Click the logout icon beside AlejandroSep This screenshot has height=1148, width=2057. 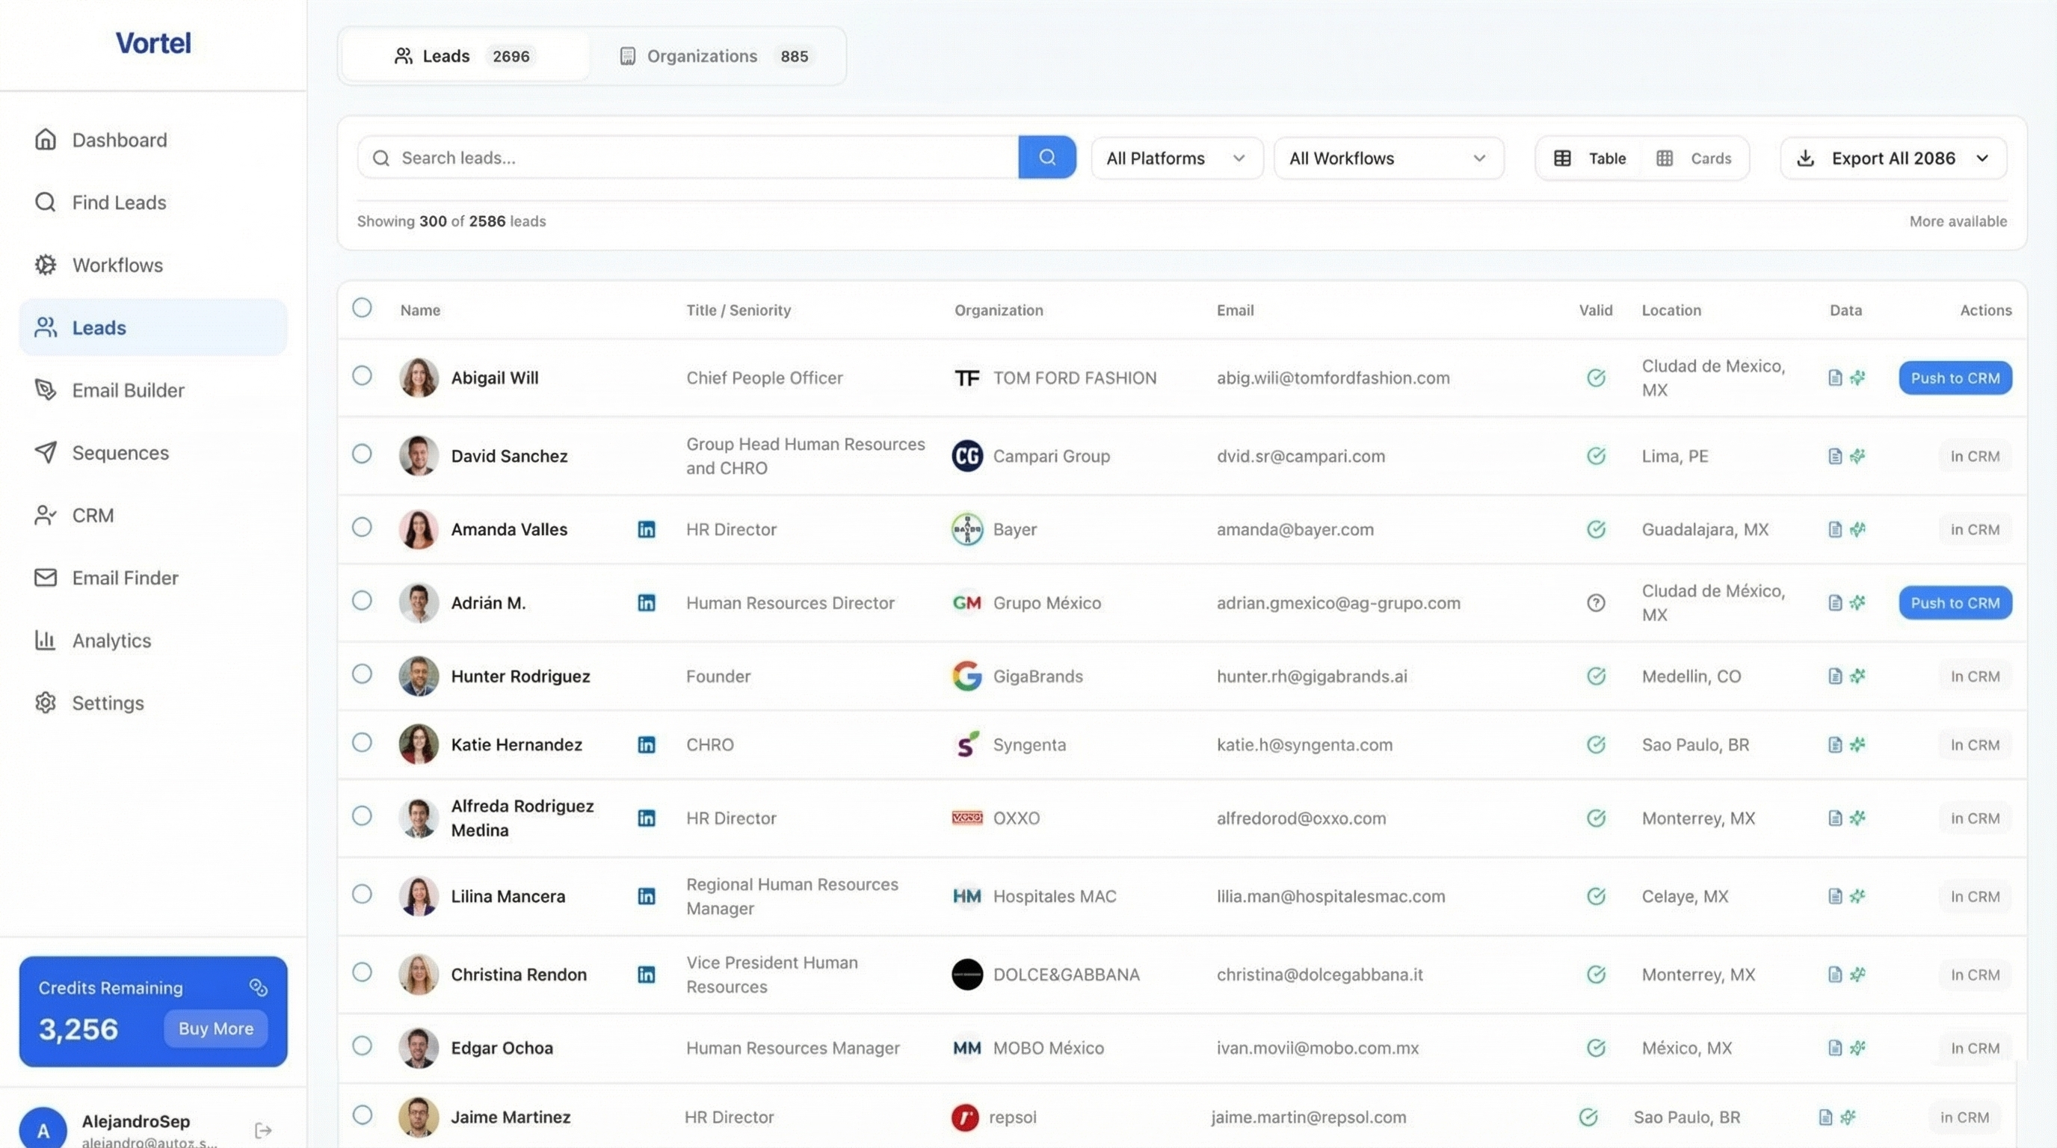[264, 1129]
